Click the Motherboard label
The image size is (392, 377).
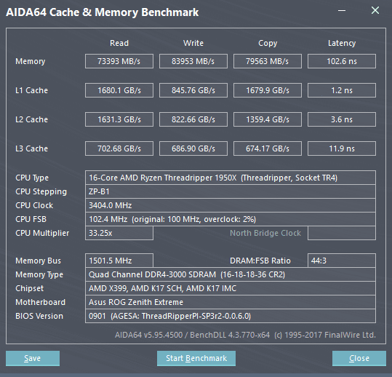click(40, 302)
